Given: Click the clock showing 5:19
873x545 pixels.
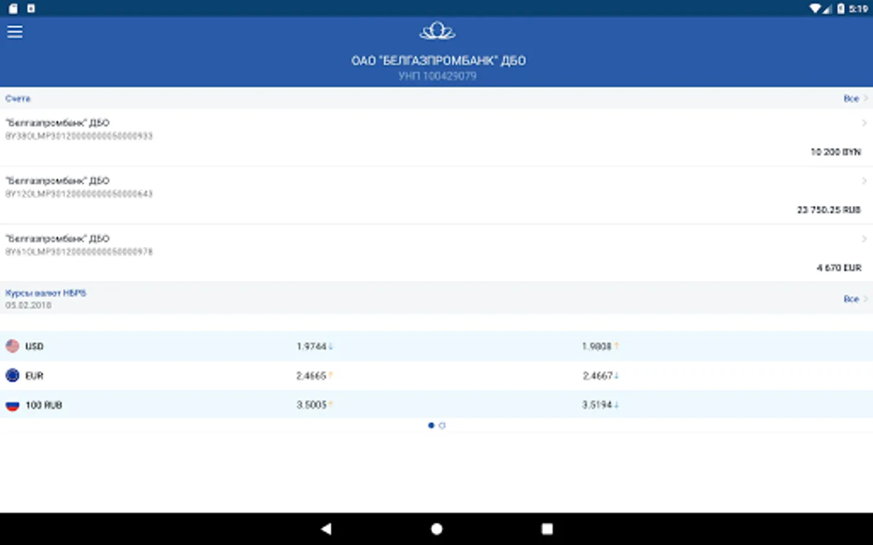Looking at the screenshot, I should coord(858,8).
